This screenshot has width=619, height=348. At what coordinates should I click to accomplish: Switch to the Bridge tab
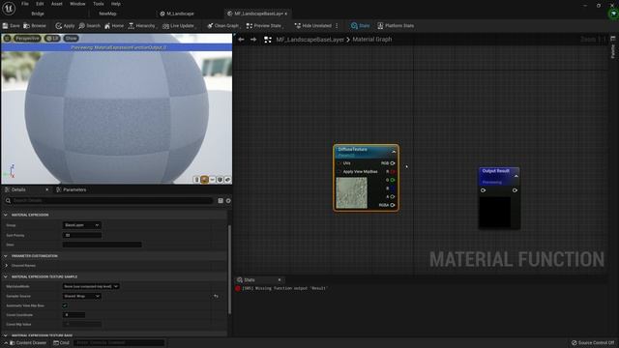pyautogui.click(x=38, y=14)
